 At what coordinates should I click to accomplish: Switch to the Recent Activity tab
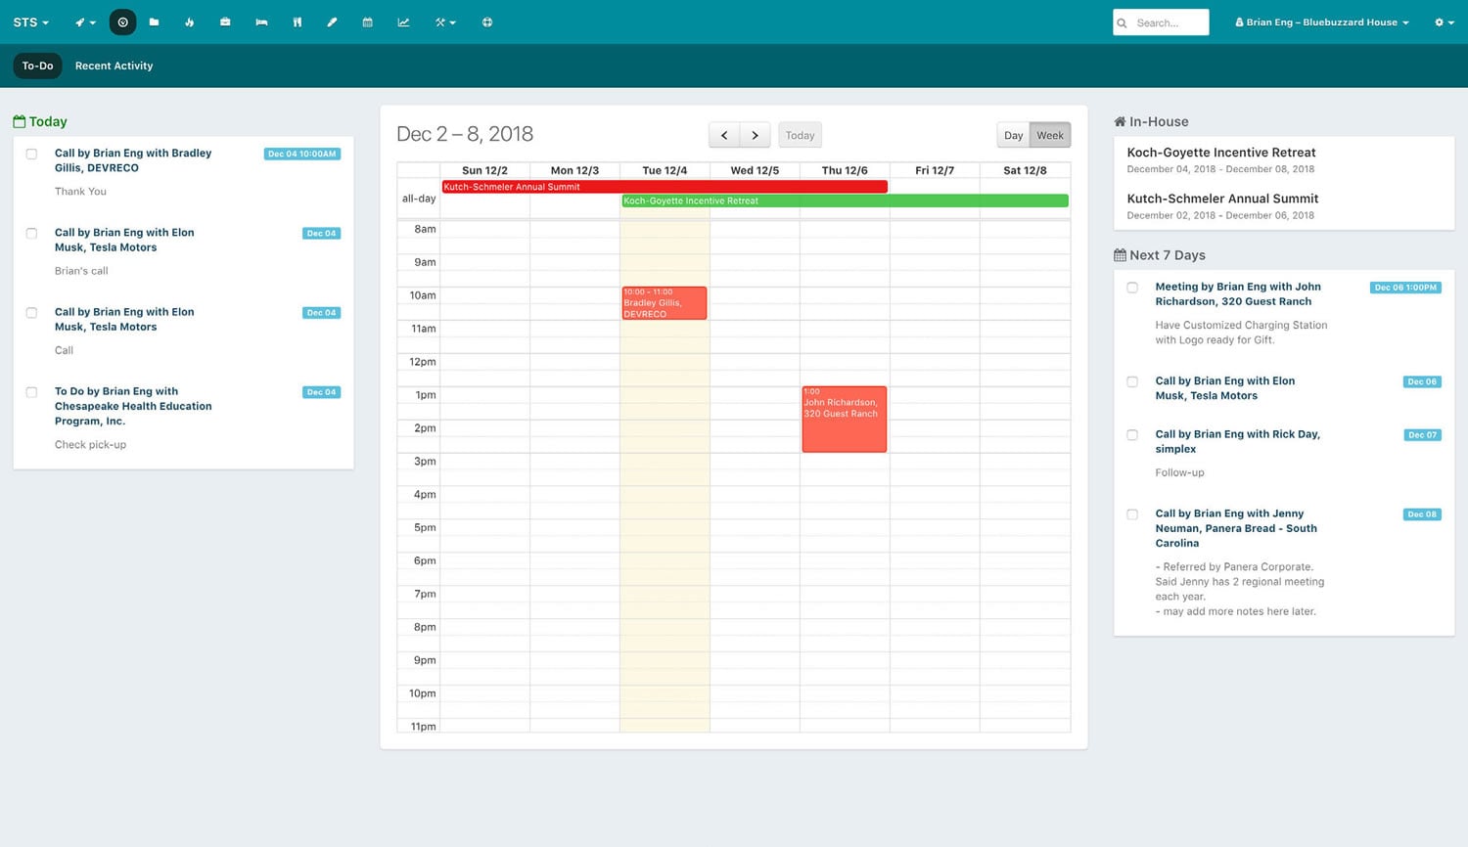[x=114, y=66]
